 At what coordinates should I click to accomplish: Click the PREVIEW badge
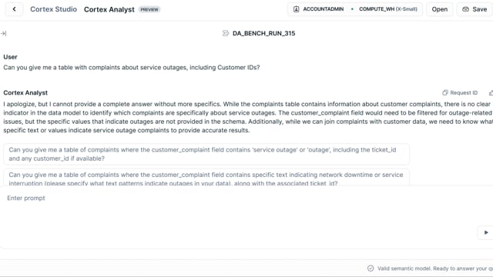[x=149, y=9]
